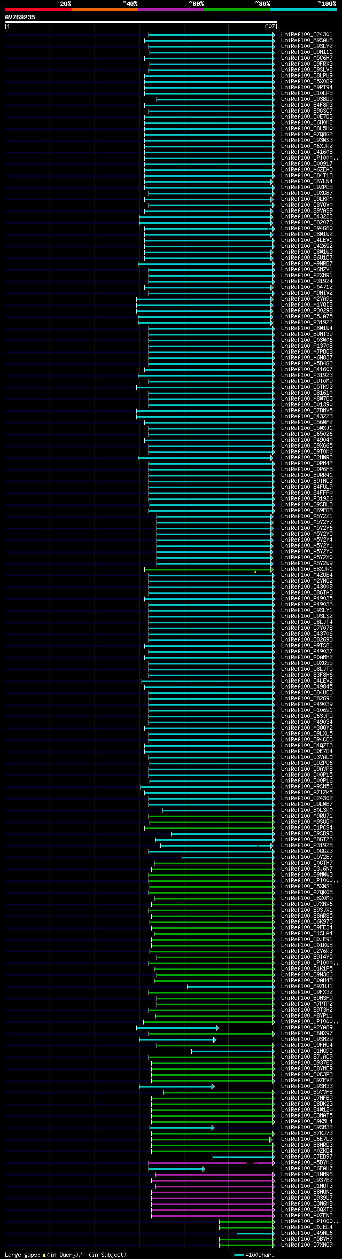
Task: Open hit UniRef100_Q8LPU9
Action: 307,75
